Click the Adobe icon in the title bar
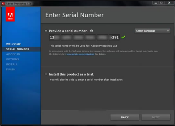The height and width of the screenshot is (126, 175). coord(3,4)
